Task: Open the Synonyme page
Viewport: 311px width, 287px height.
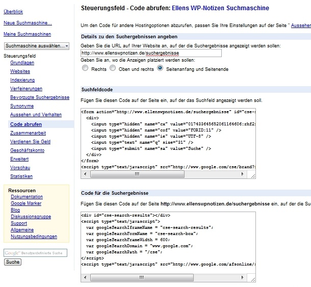Action: coord(22,106)
